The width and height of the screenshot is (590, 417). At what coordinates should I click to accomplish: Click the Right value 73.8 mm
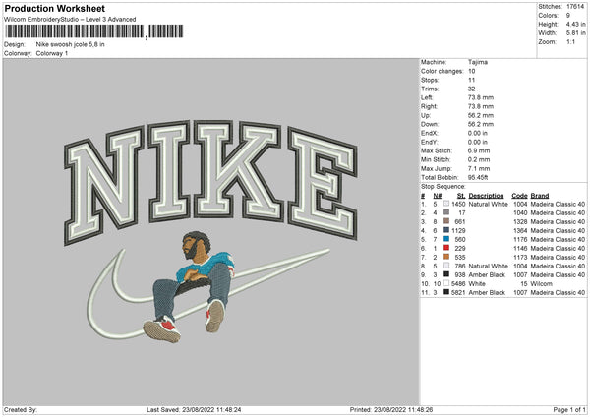[x=481, y=106]
